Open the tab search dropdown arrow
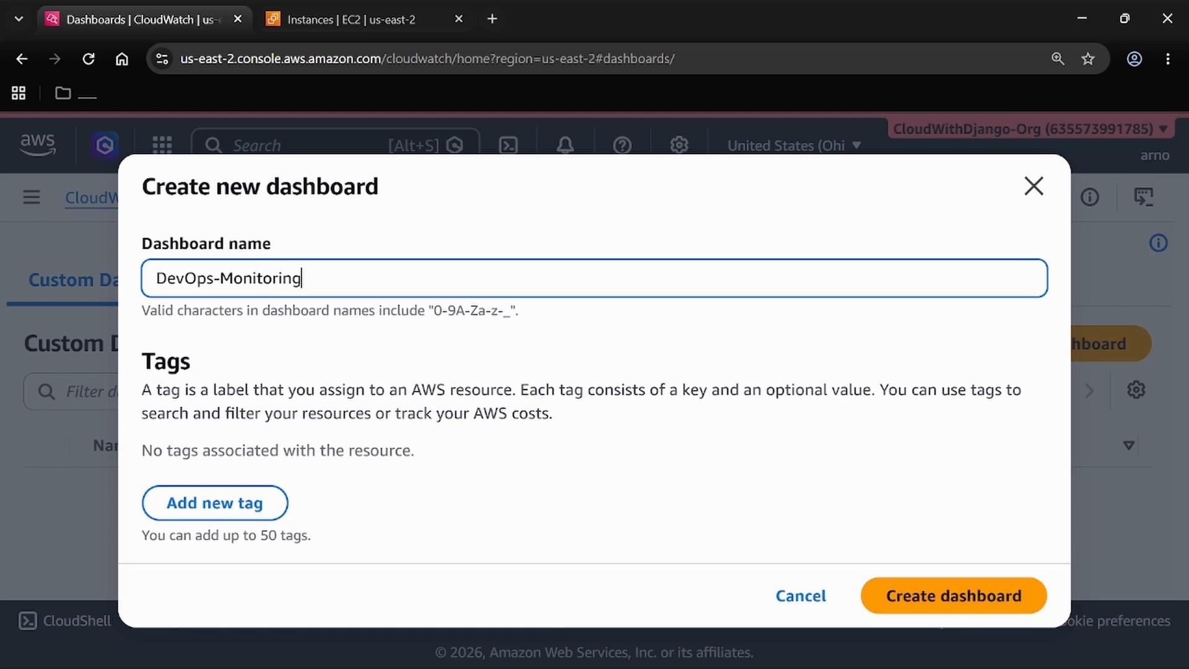The image size is (1189, 669). click(19, 19)
